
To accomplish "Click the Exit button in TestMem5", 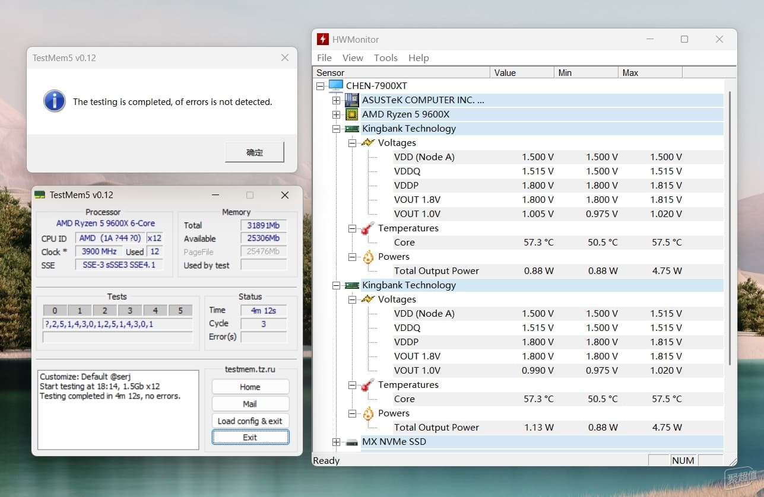I will click(250, 438).
